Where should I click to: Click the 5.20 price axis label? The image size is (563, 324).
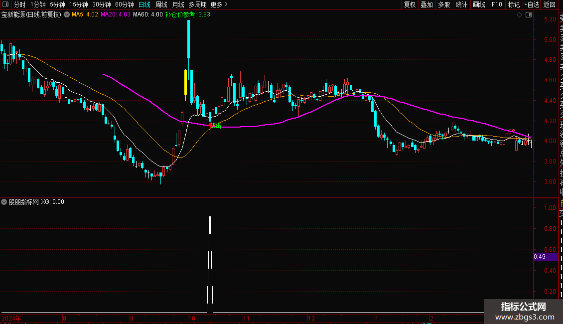[550, 19]
